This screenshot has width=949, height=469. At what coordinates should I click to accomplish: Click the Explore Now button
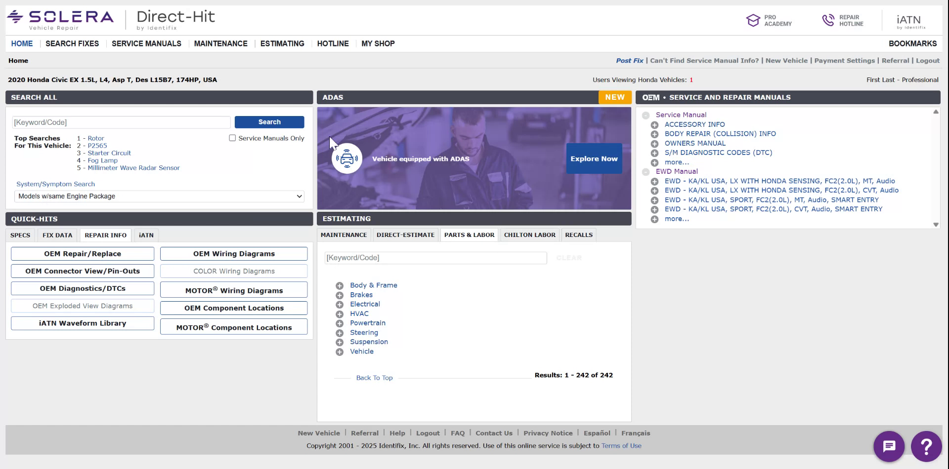pos(594,158)
